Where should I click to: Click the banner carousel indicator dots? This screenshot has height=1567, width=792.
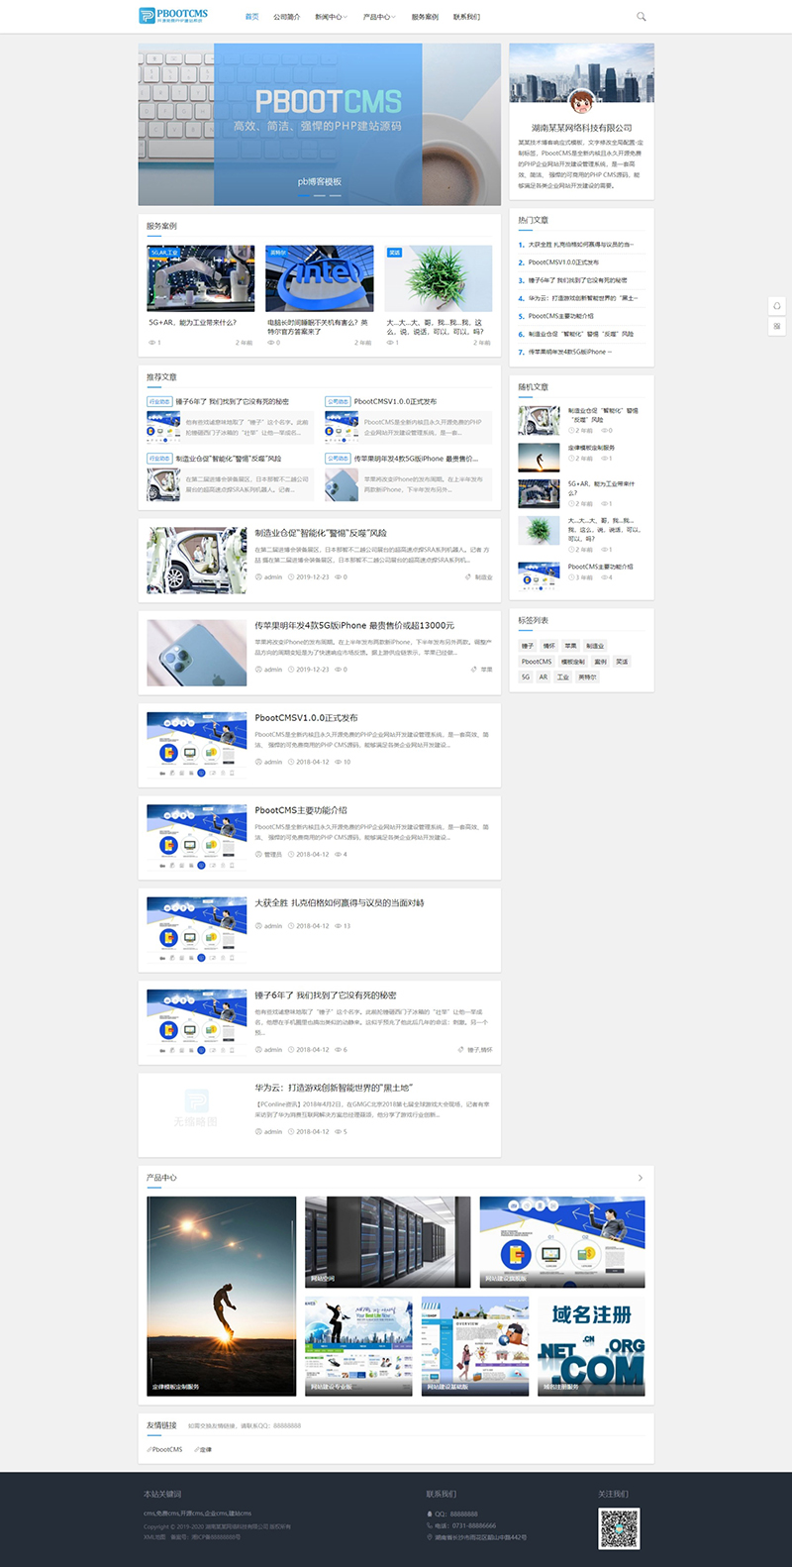coord(319,196)
